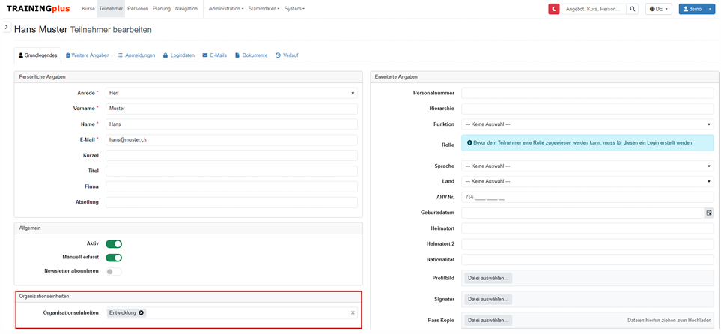Click Datei auswählen for Signatur
Image resolution: width=721 pixels, height=334 pixels.
coord(488,299)
